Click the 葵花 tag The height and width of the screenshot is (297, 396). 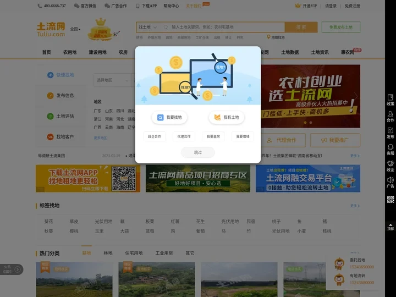point(48,222)
